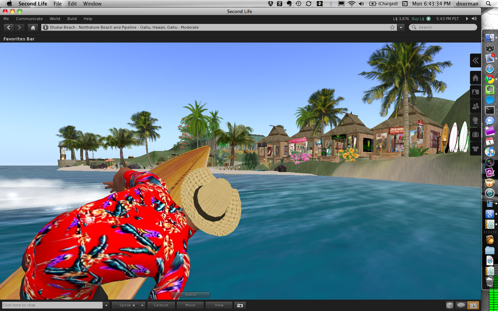
Task: Mute the viewer master volume
Action: coord(474,19)
